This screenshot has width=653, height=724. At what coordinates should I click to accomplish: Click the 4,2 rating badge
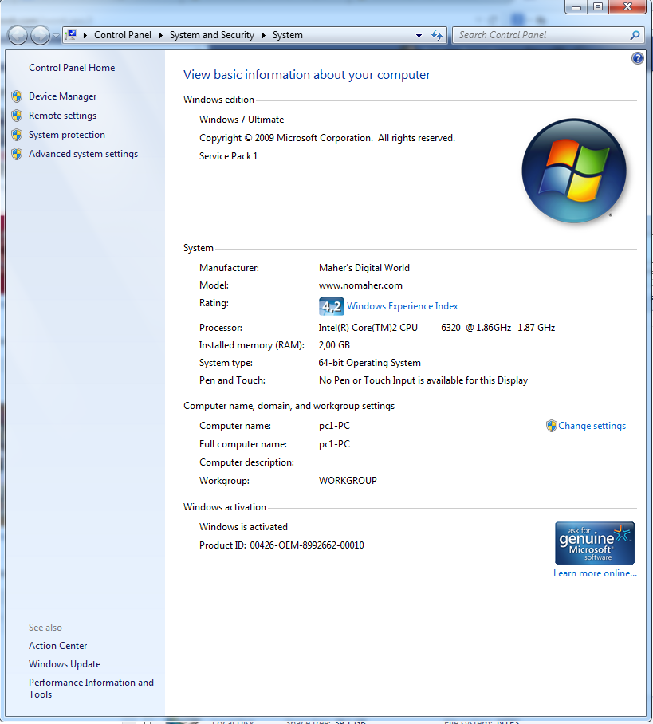331,306
